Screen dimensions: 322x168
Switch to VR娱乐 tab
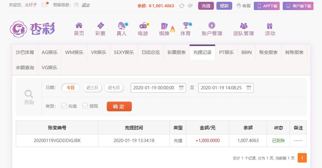pos(99,52)
